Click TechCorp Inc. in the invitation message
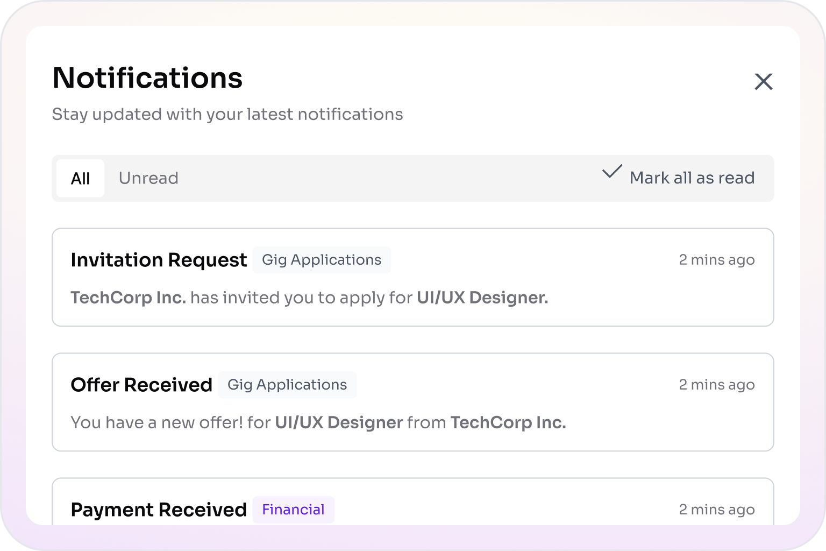The width and height of the screenshot is (826, 551). coord(128,298)
